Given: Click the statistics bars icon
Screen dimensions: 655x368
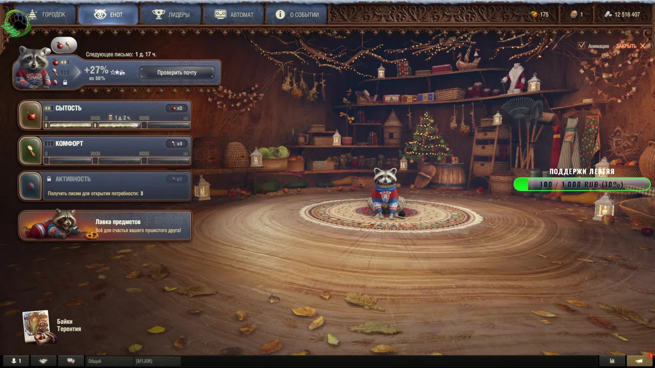Looking at the screenshot, I should [x=612, y=361].
